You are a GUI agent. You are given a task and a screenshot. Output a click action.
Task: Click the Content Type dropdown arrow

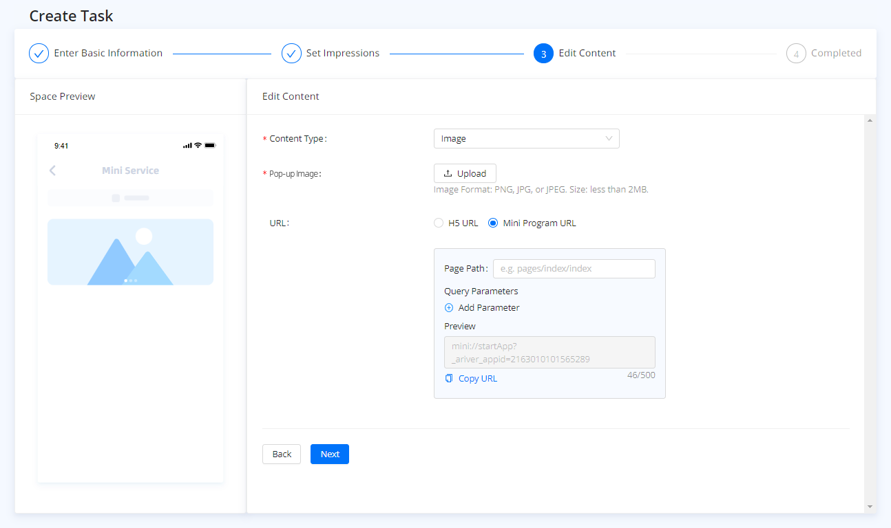[x=609, y=139]
